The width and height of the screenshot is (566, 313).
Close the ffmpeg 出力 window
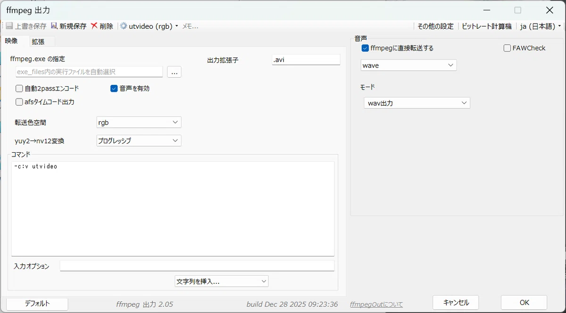tap(549, 10)
